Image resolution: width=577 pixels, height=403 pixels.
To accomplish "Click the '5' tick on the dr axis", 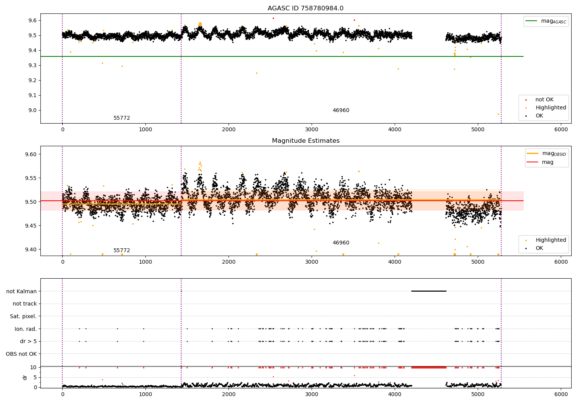I will 35,377.
